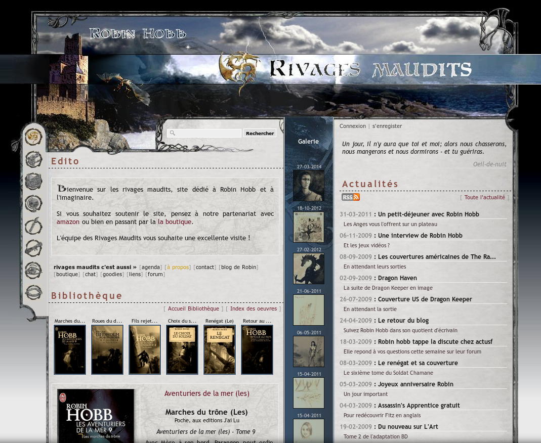Open Le retour du blog news
The image size is (541, 443).
coord(403,320)
